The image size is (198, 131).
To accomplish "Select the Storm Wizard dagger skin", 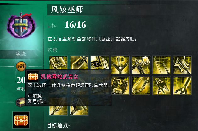I will coord(79,65).
